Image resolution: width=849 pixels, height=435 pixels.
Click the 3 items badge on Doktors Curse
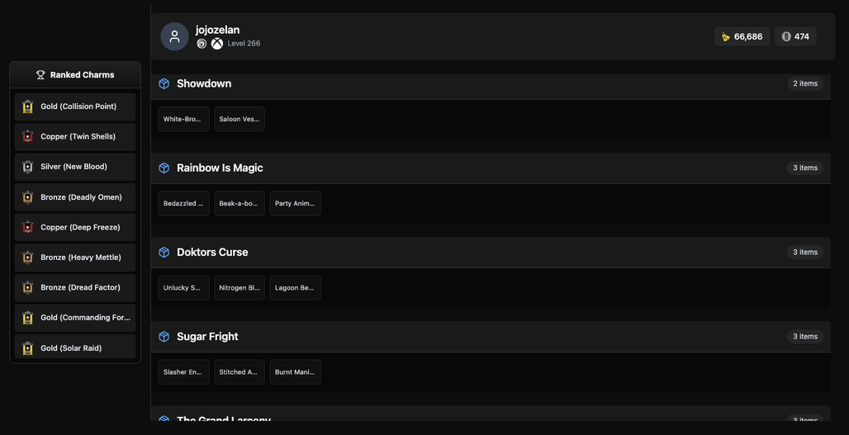point(805,252)
